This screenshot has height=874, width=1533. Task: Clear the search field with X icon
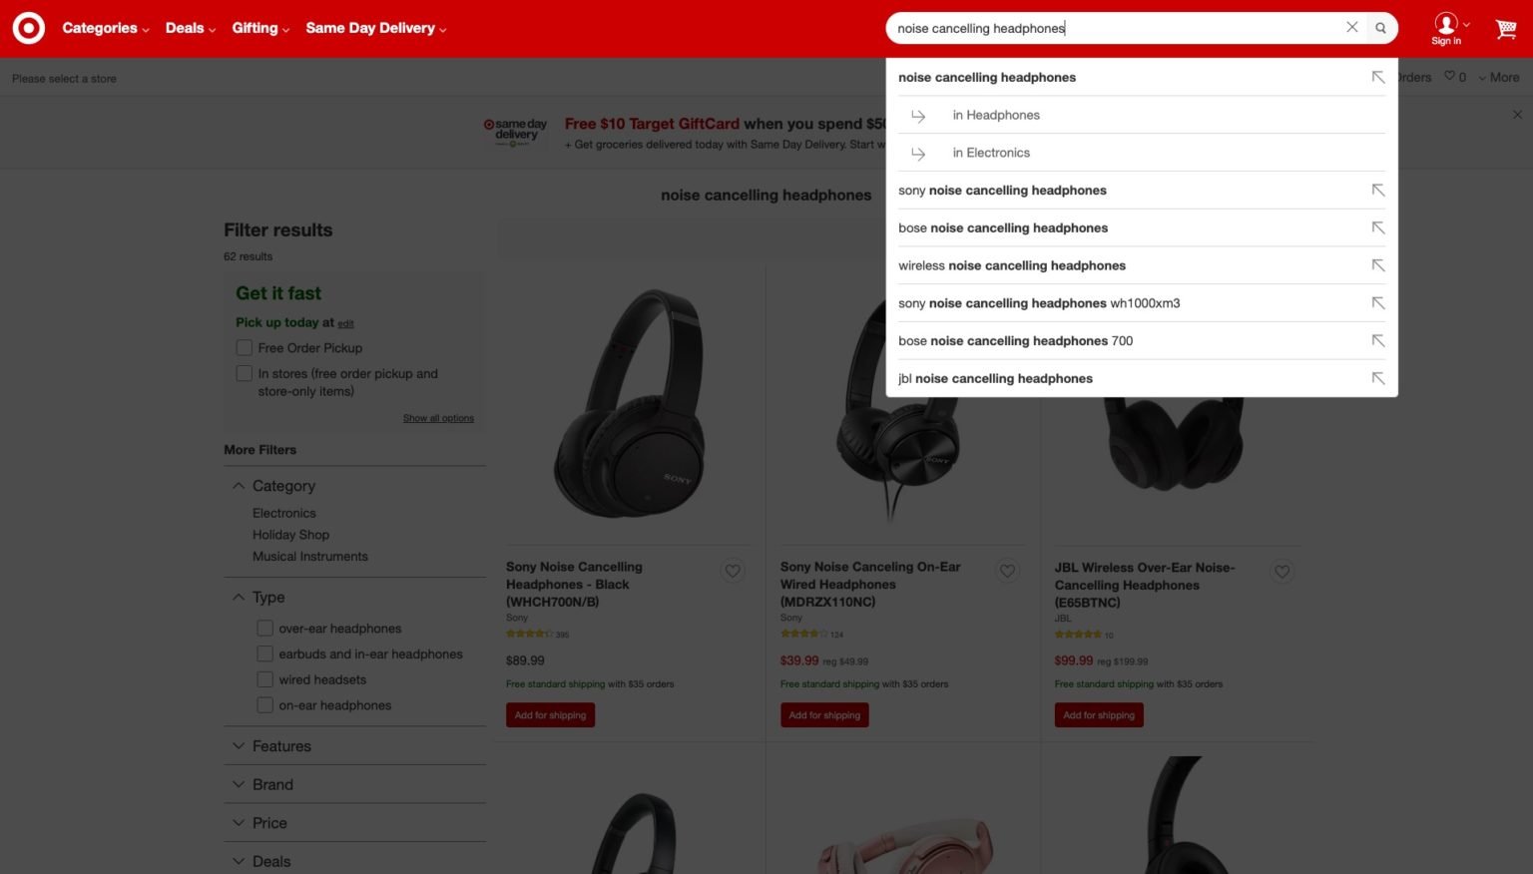click(x=1352, y=28)
